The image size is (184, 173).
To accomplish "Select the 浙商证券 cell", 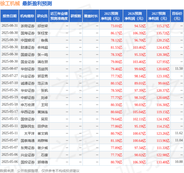I will 28,26.
